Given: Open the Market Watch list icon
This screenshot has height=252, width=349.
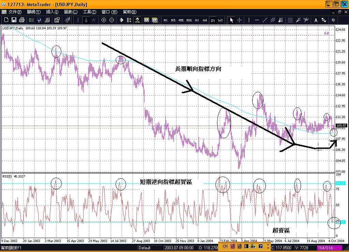Looking at the screenshot, I should point(31,20).
